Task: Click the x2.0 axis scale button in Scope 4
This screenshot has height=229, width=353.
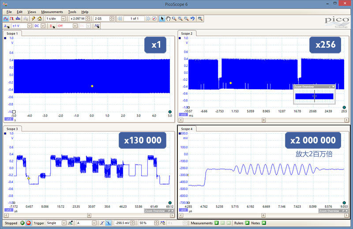Action: tap(183, 210)
